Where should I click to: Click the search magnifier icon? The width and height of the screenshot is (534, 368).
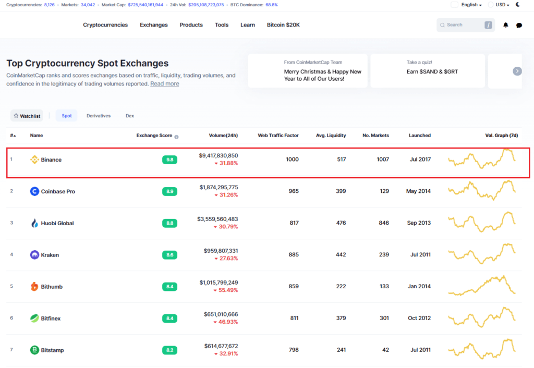[x=442, y=25]
